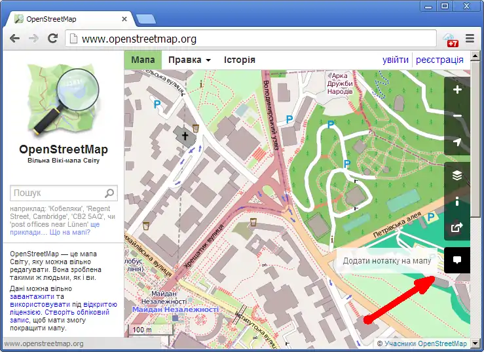Expand the Правка dropdown menu
Viewport: 484px width, 352px height.
[189, 60]
